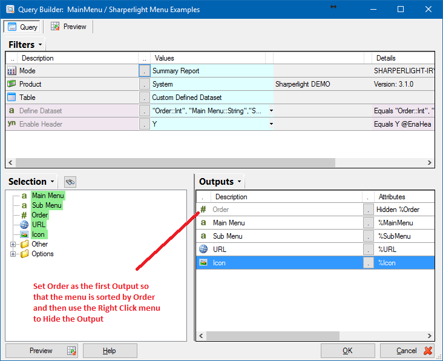Click the Mode row chart icon
The height and width of the screenshot is (361, 443).
[x=11, y=71]
